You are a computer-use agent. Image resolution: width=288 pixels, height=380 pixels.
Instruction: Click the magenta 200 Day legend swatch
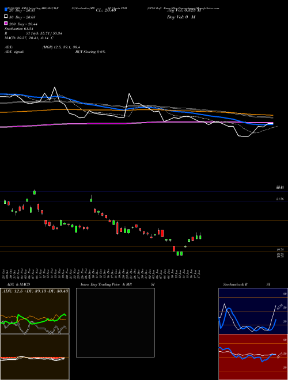point(6,23)
